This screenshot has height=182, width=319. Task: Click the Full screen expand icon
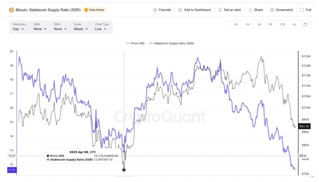302,10
